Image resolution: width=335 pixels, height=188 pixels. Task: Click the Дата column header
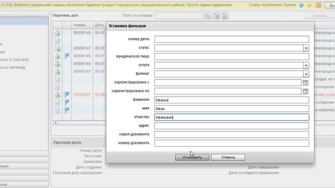tap(99, 25)
